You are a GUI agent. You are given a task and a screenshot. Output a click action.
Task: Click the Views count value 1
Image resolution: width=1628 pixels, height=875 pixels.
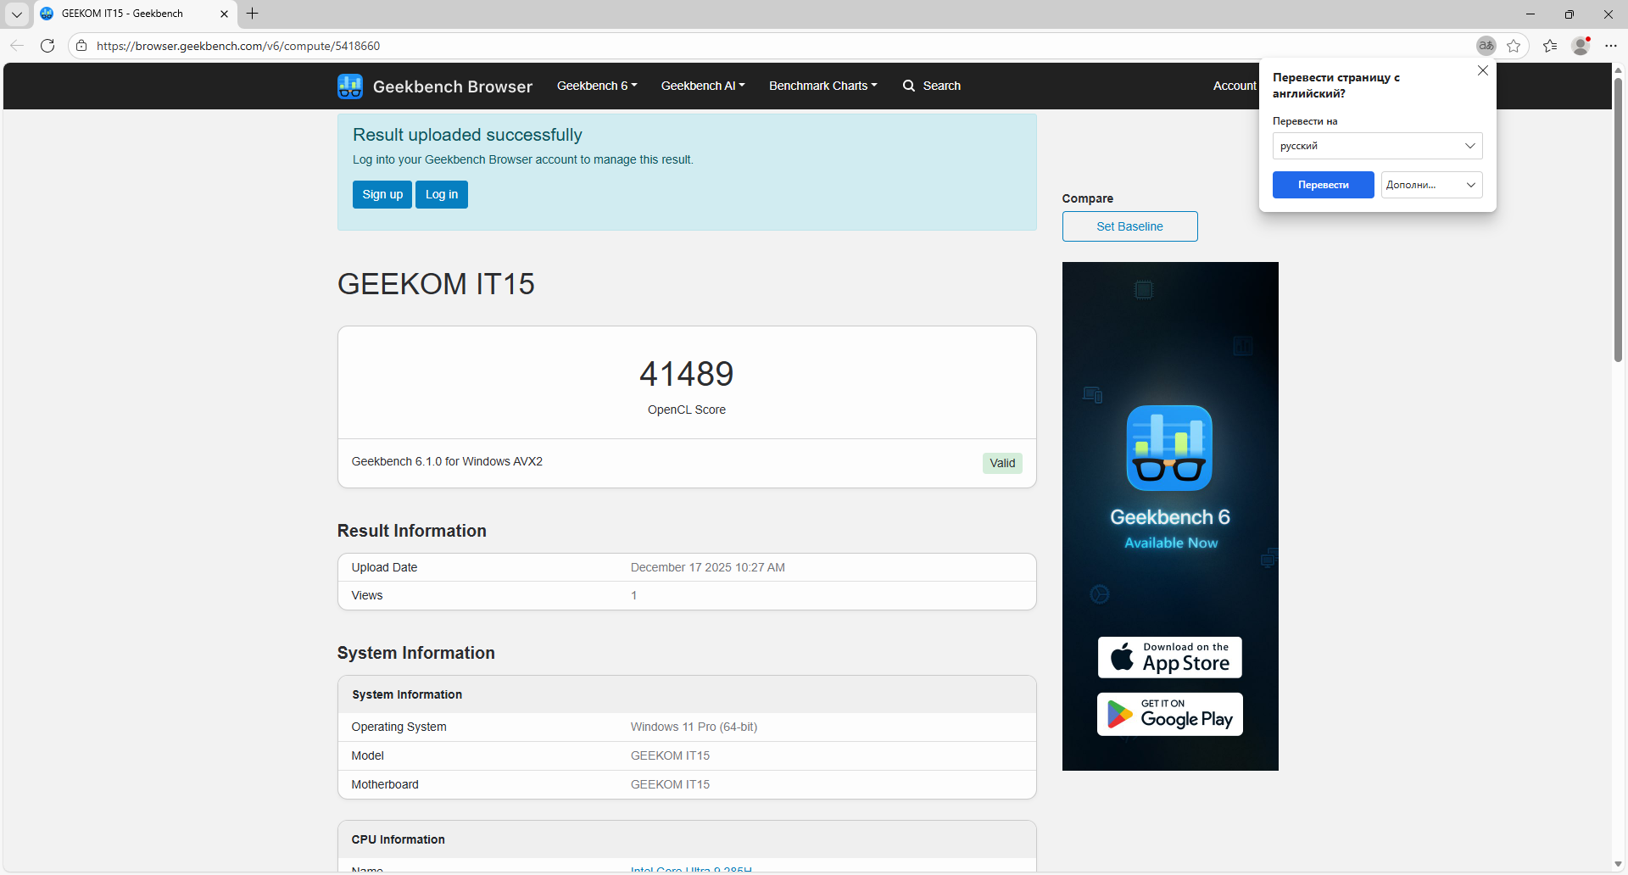633,595
